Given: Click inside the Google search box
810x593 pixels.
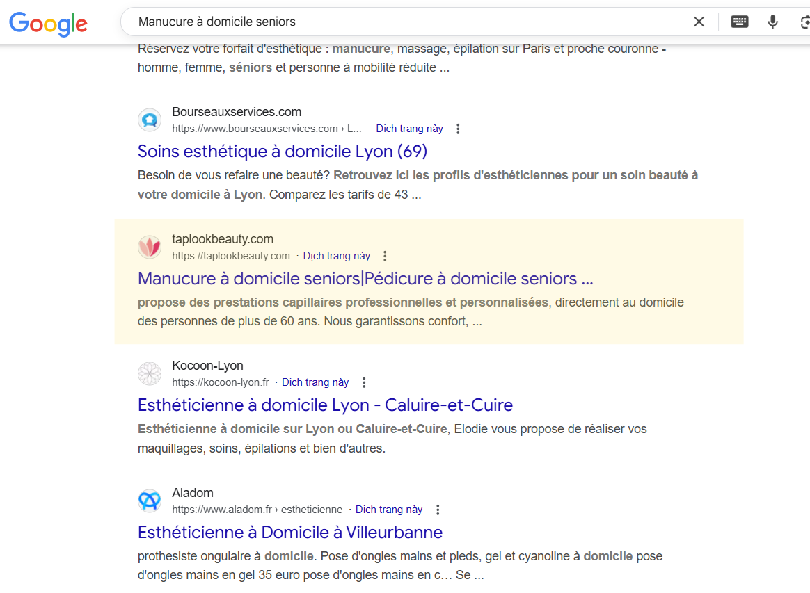Looking at the screenshot, I should [411, 22].
